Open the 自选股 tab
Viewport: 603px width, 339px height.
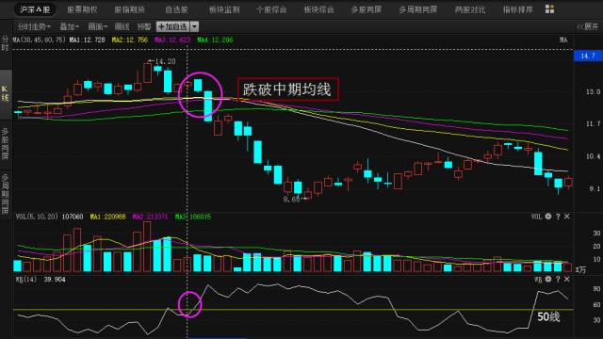[x=176, y=9]
